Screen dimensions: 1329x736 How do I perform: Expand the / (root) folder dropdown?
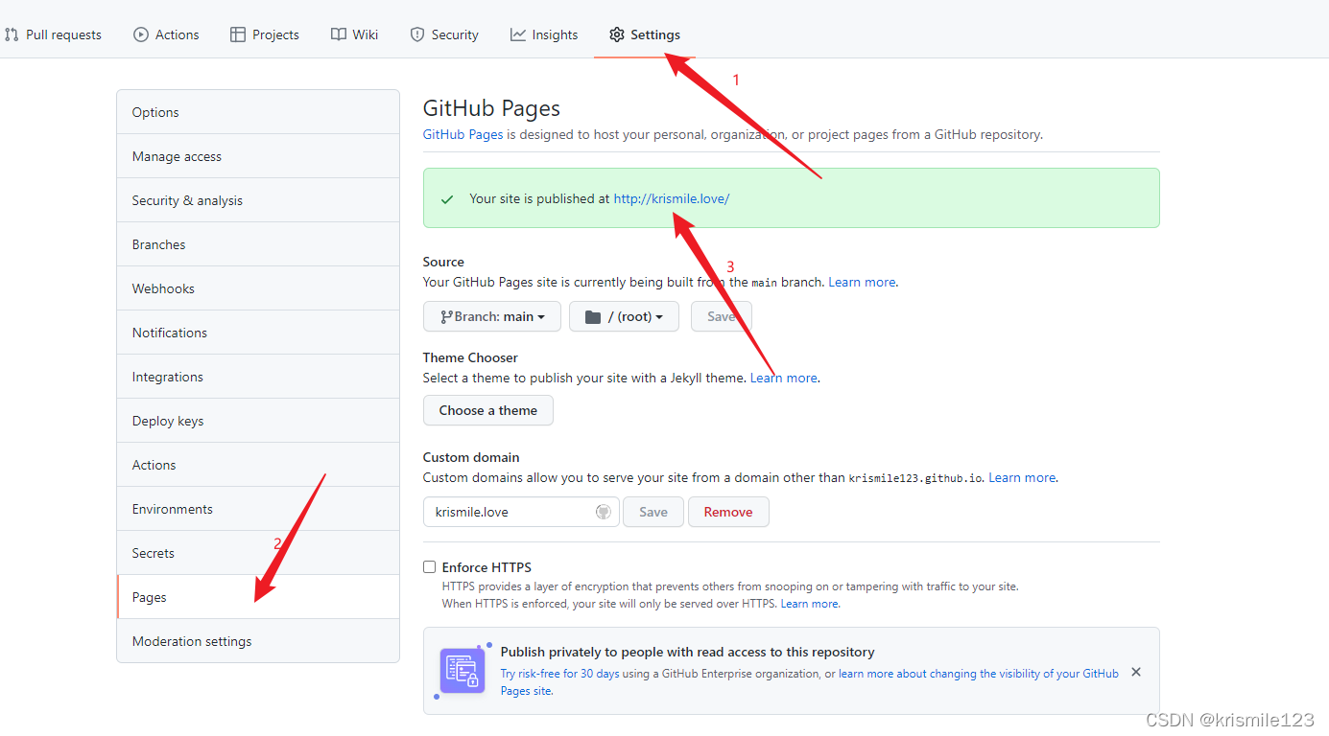pos(624,316)
